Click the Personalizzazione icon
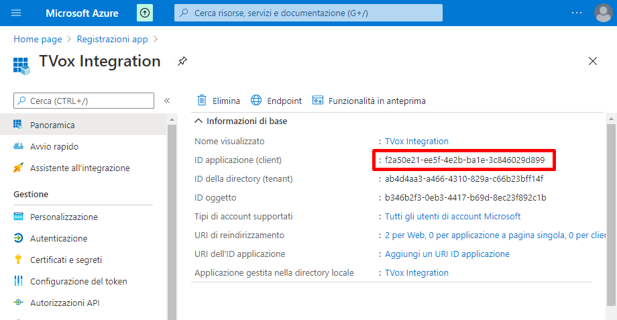617x320 pixels. tap(18, 217)
